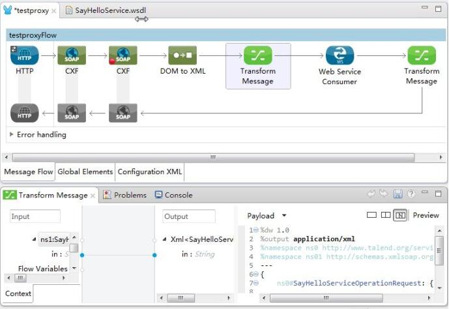
Task: Select the HTTP listener node in the flow
Action: tap(25, 56)
